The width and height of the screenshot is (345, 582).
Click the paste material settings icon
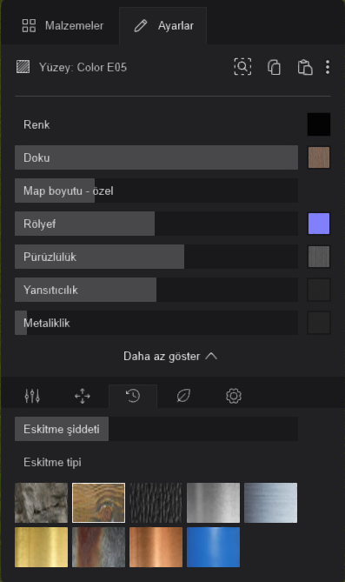point(305,67)
